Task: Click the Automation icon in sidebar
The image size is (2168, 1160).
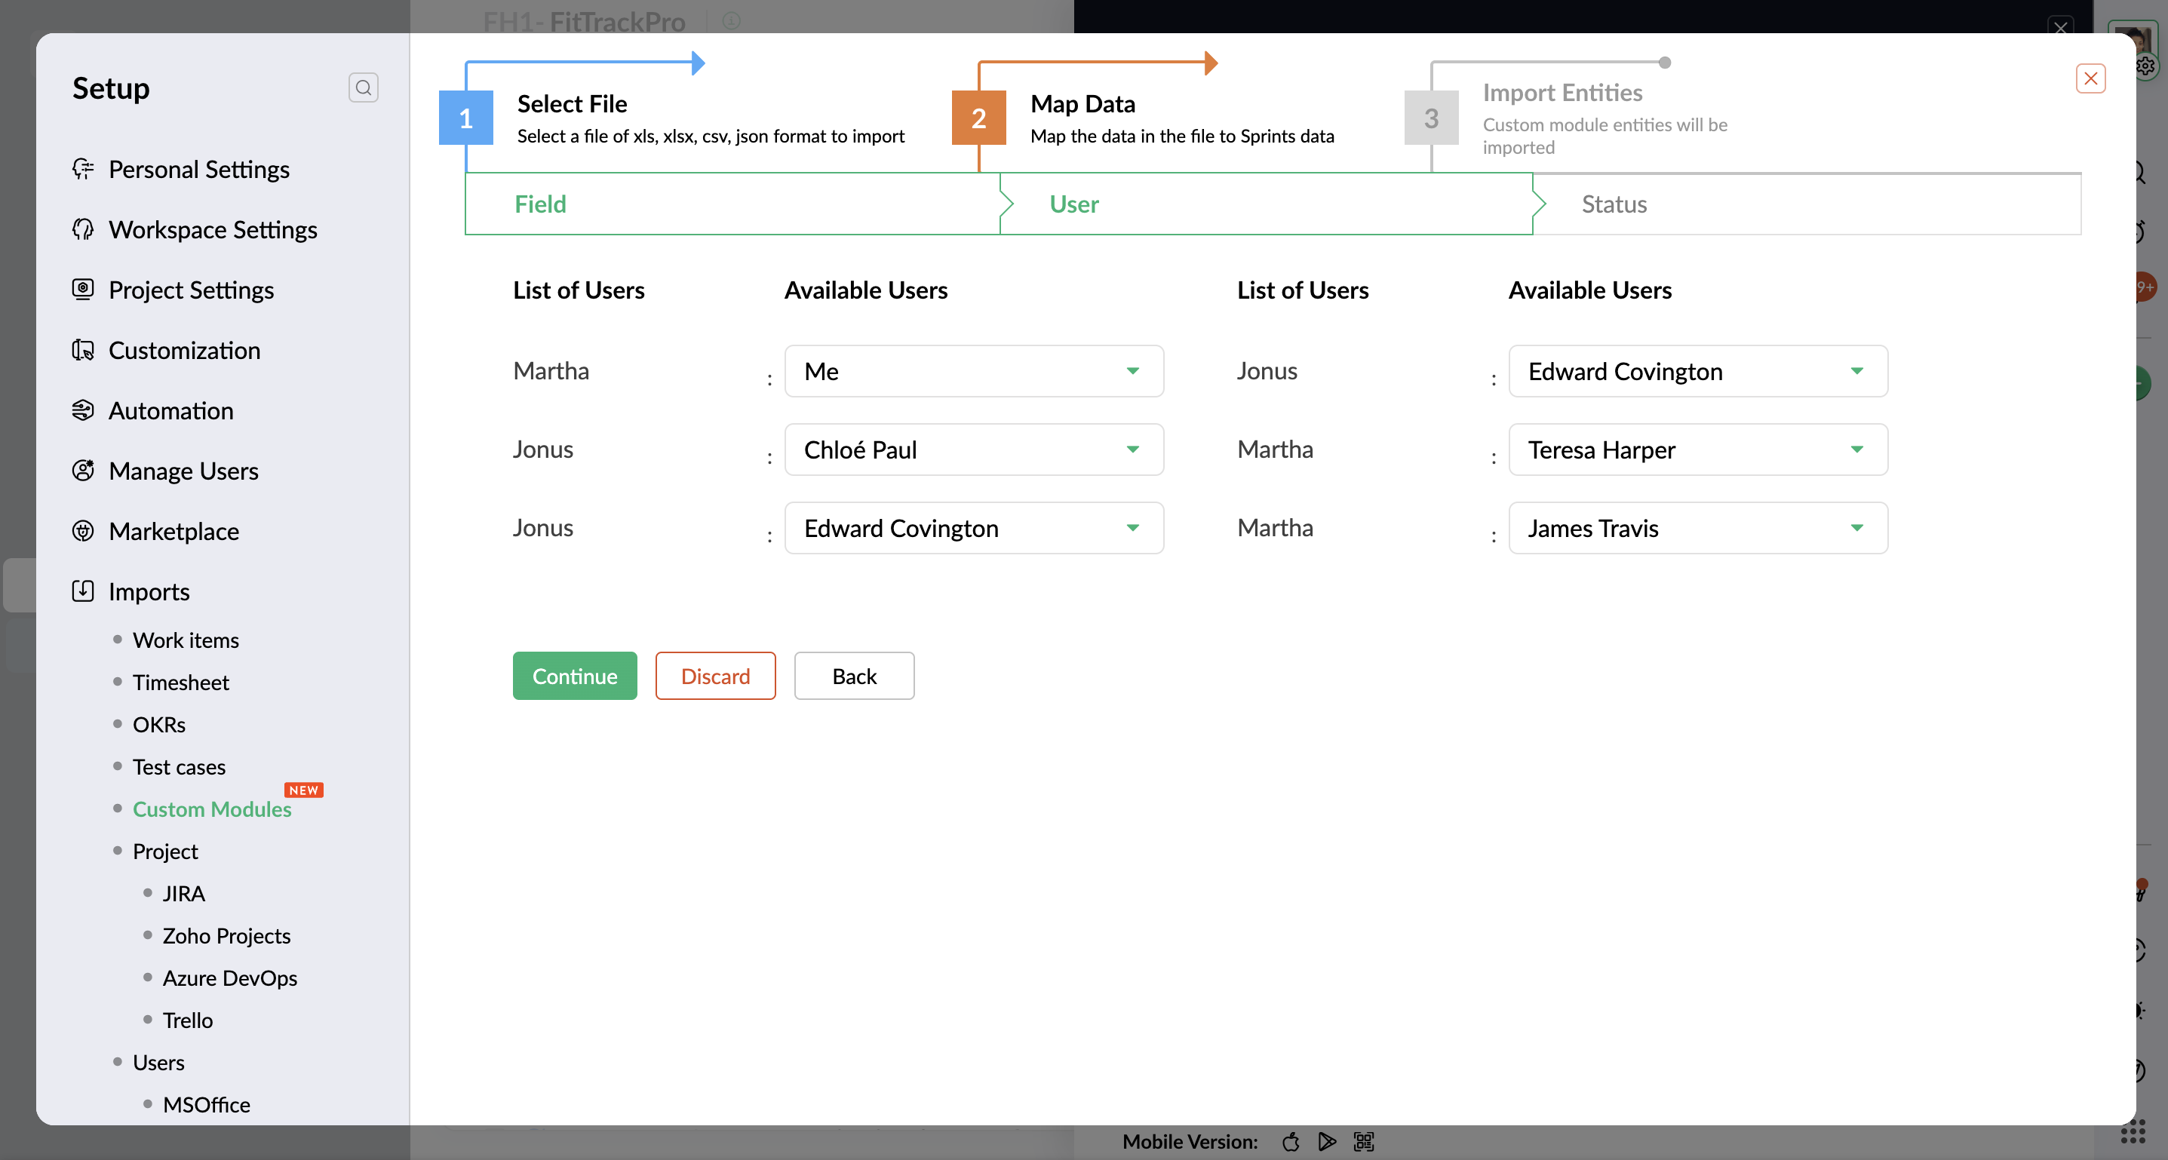Action: pyautogui.click(x=82, y=410)
